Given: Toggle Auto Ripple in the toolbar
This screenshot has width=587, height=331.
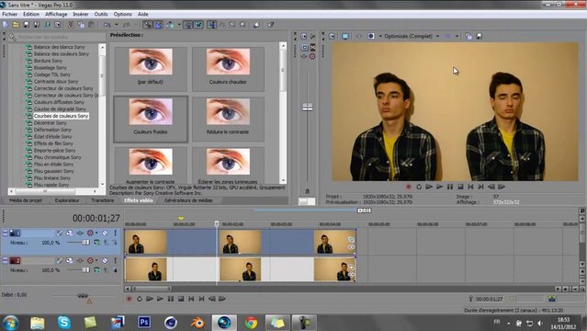Looking at the screenshot, I should (170, 25).
